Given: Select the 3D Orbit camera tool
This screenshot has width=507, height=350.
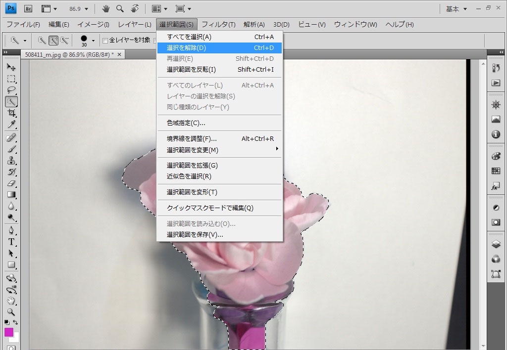Looking at the screenshot, I should (x=11, y=289).
